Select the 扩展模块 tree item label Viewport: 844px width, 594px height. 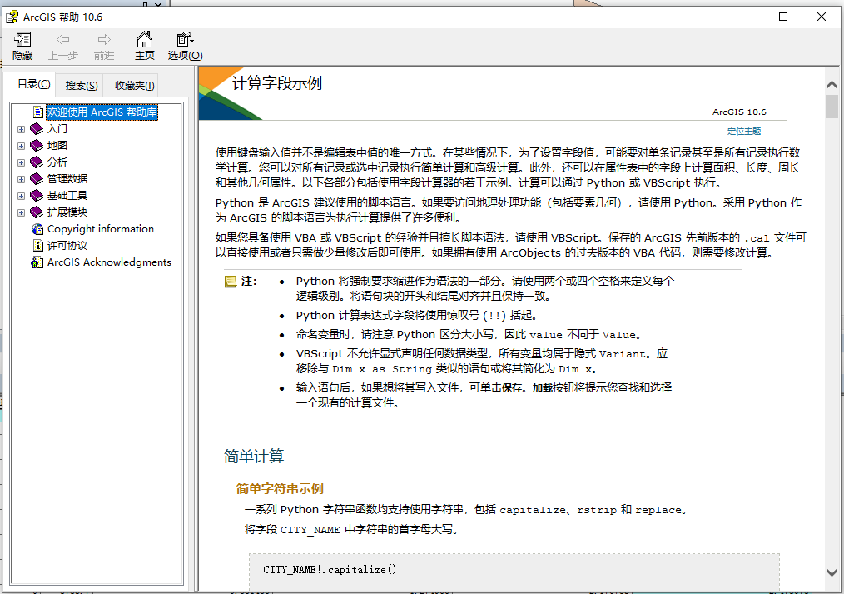(67, 212)
